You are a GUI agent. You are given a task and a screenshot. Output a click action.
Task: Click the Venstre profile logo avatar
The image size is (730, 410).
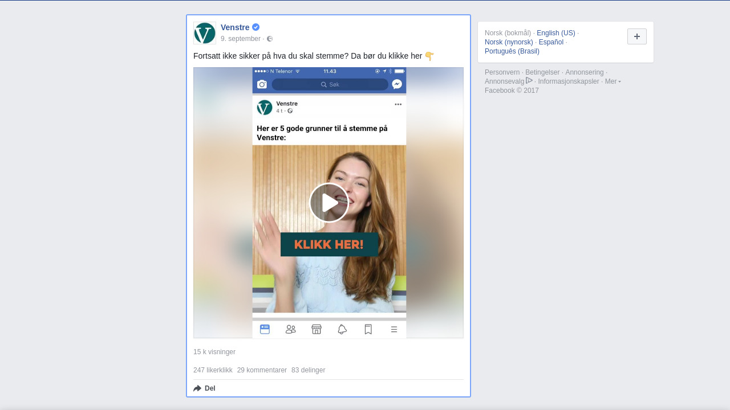tap(205, 33)
